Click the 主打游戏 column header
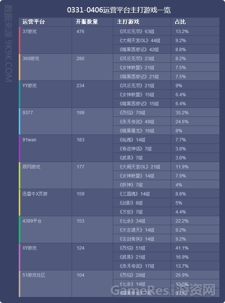This screenshot has height=303, width=225. tap(142, 22)
